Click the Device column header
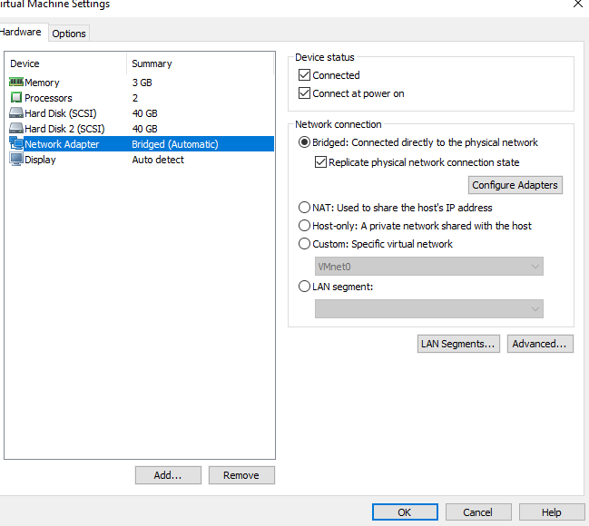Screen dimensions: 589x526 (25, 63)
